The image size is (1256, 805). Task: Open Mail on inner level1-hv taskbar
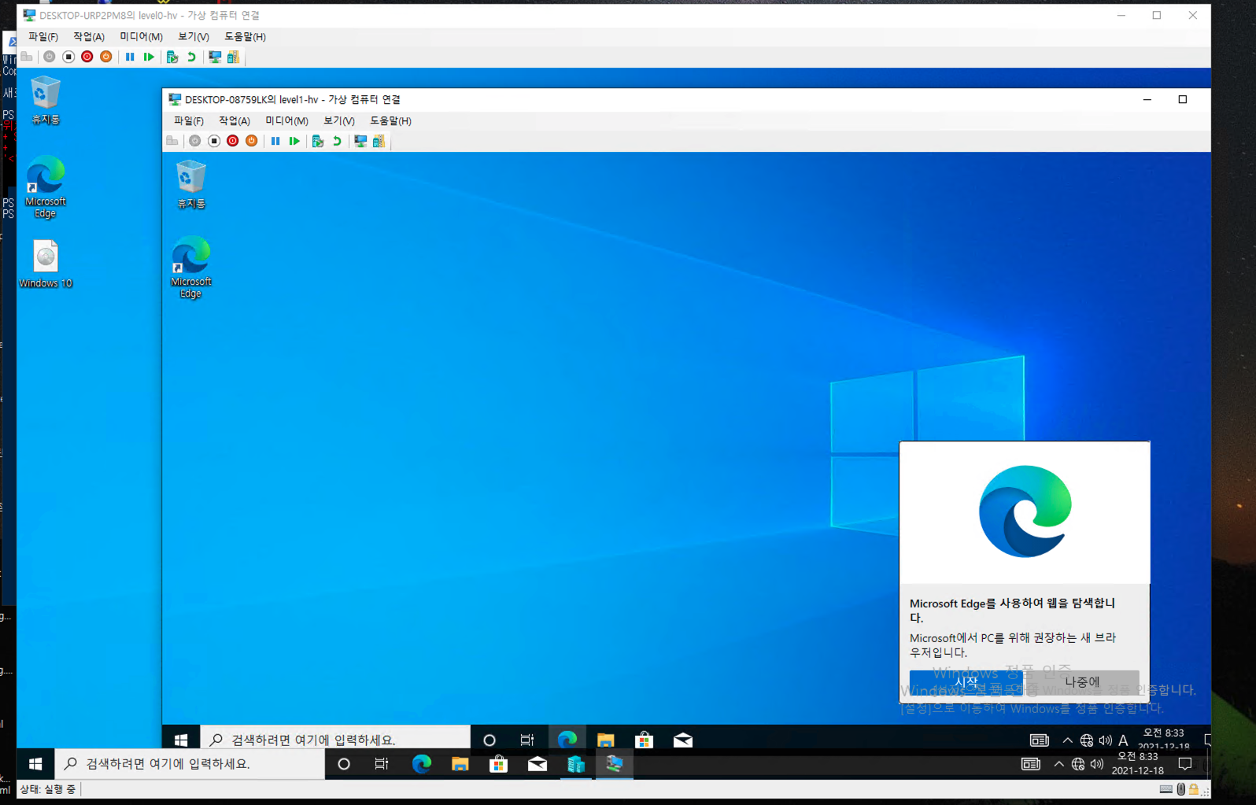[x=683, y=740]
